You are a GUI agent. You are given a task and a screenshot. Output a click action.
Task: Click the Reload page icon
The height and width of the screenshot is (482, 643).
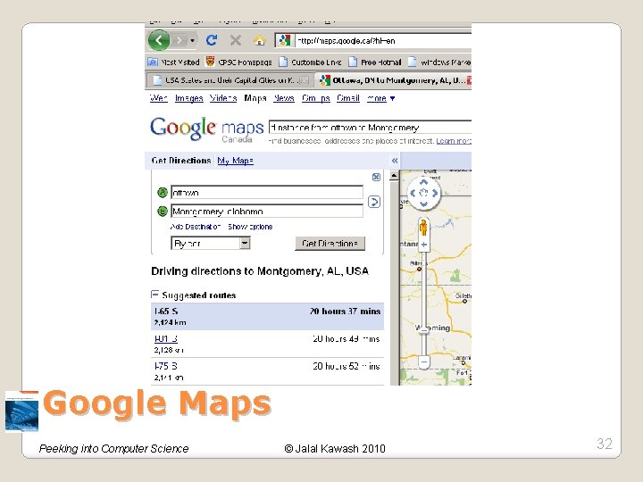pyautogui.click(x=212, y=40)
